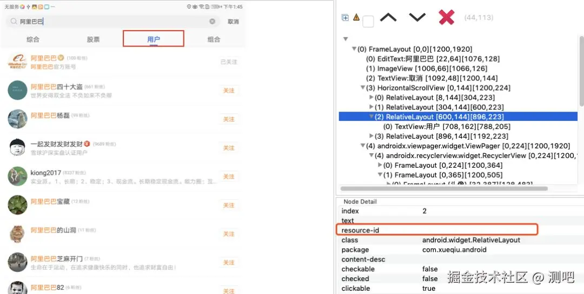Select TextView:用户 tree node
Screen dimensions: 584x294
click(447, 126)
